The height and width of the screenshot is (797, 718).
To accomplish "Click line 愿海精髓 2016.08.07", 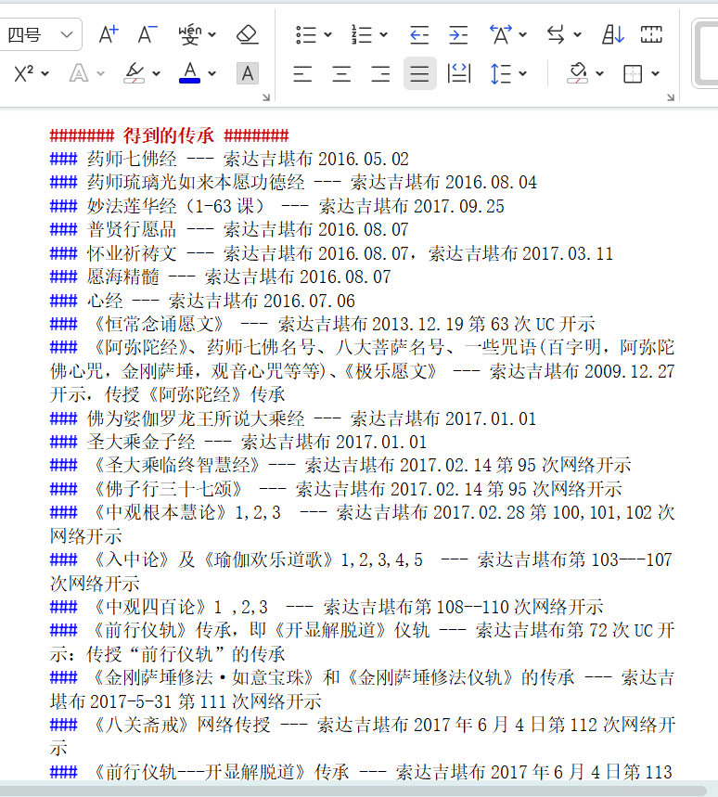I will (221, 277).
